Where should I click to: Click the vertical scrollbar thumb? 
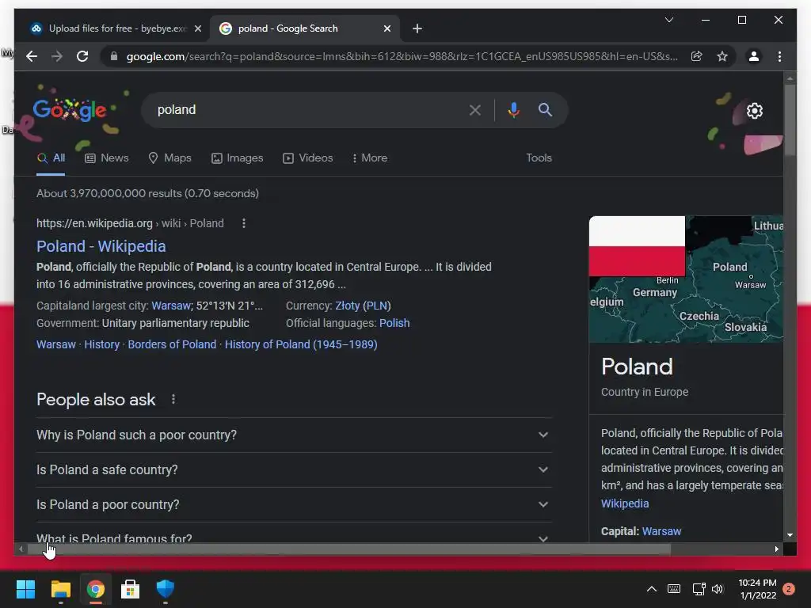(790, 119)
